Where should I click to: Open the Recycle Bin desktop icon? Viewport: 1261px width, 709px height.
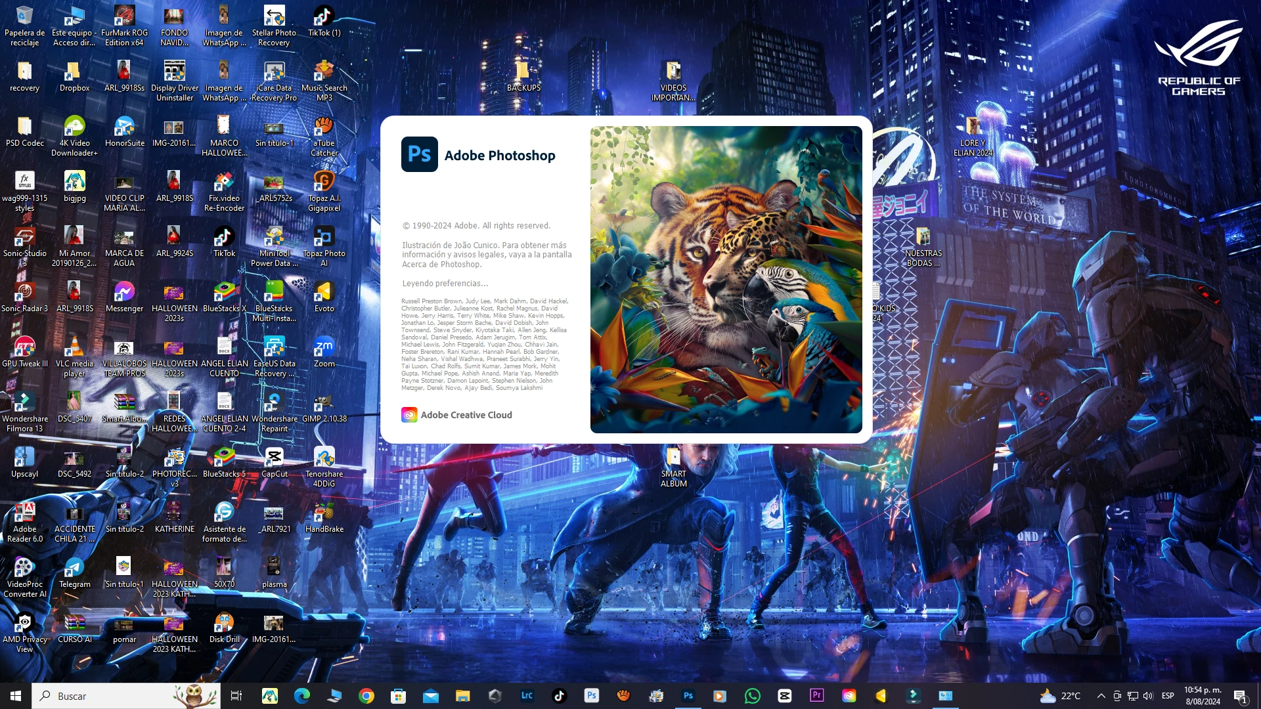click(x=24, y=16)
